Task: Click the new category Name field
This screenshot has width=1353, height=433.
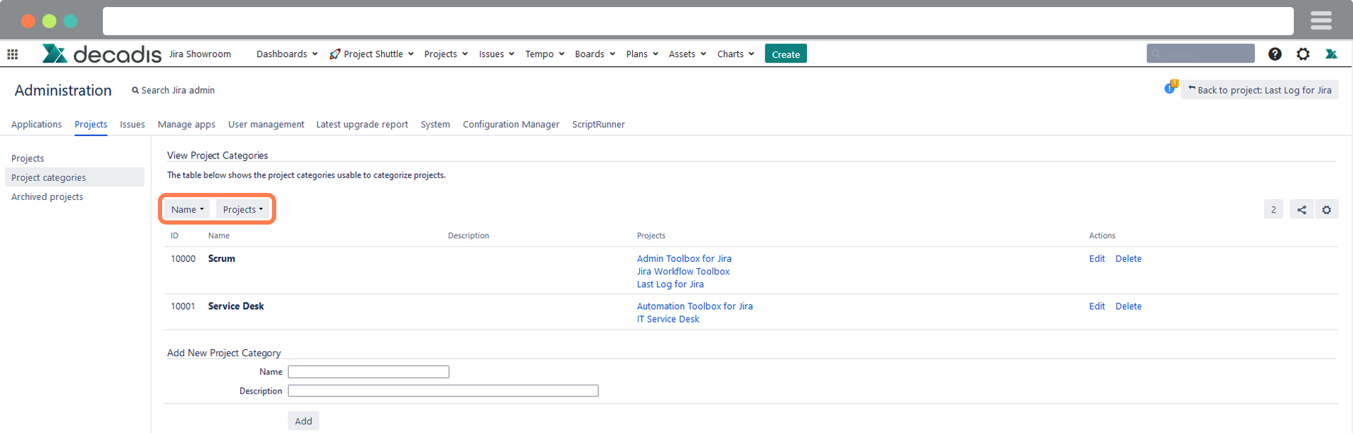Action: (x=368, y=372)
